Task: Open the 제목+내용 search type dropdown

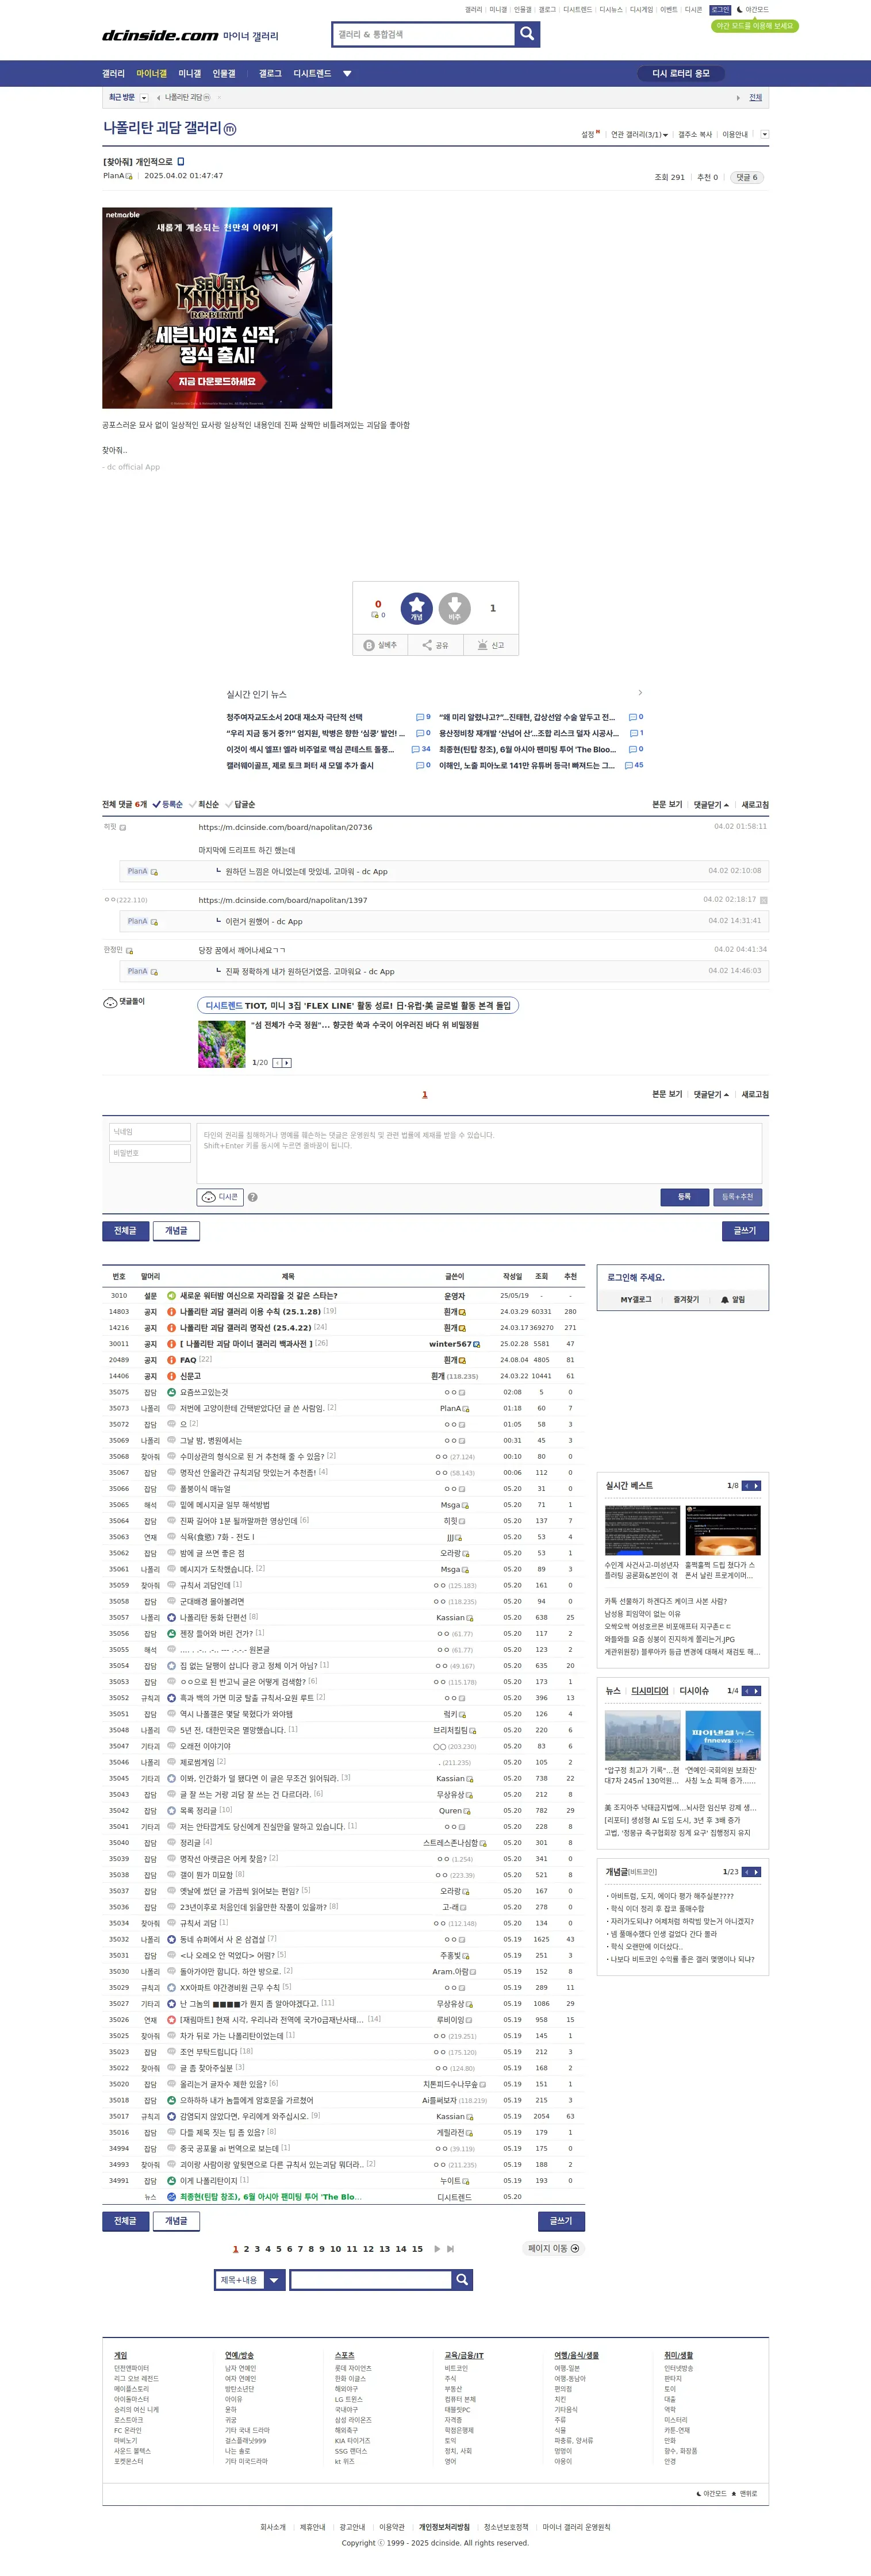Action: (x=250, y=2280)
